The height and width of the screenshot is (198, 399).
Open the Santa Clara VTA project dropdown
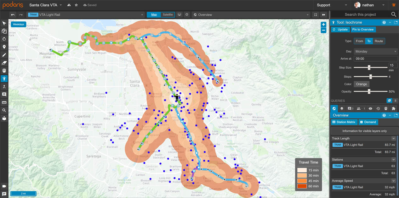point(46,5)
